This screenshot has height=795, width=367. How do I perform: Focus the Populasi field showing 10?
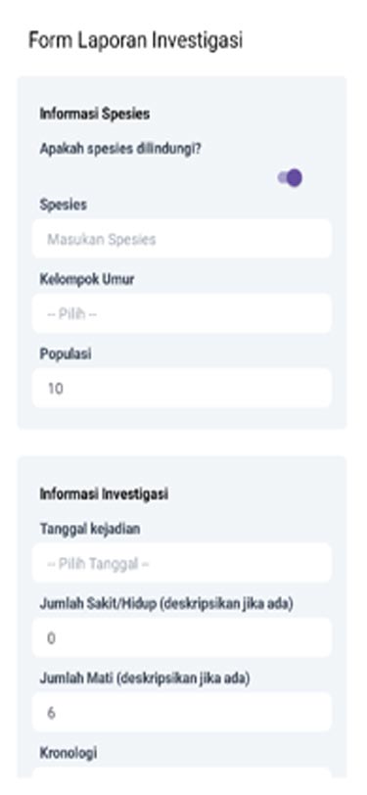(182, 389)
